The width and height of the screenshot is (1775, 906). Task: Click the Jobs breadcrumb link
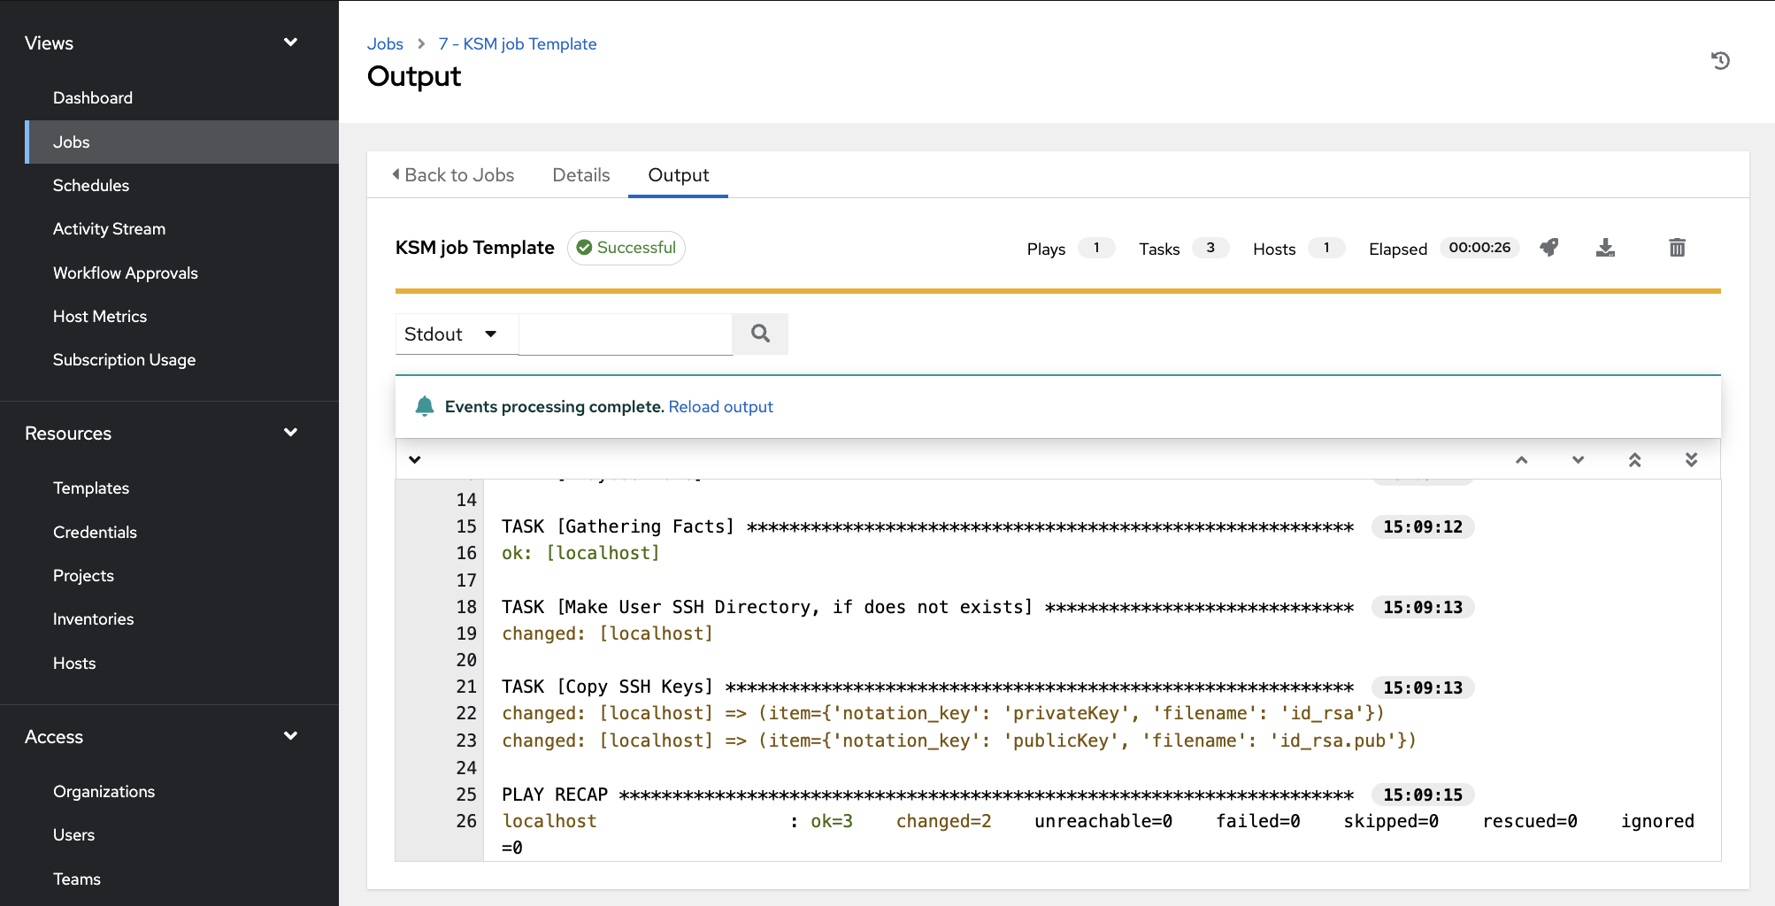[385, 44]
